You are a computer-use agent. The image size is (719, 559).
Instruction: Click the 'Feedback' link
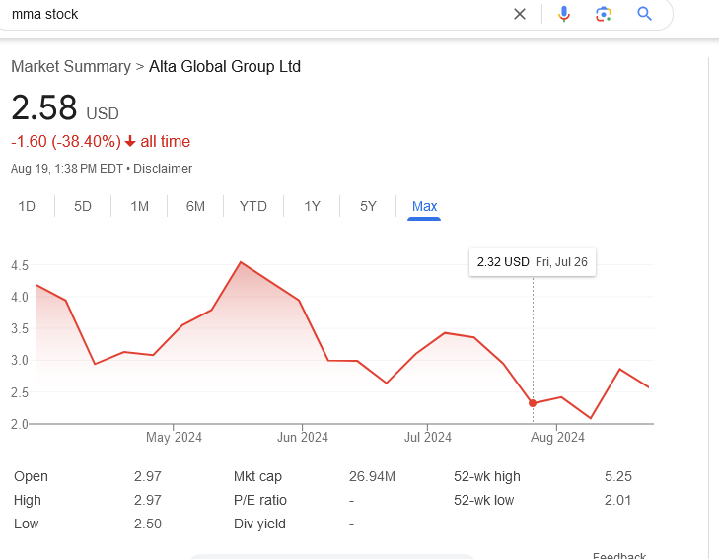[x=619, y=555]
